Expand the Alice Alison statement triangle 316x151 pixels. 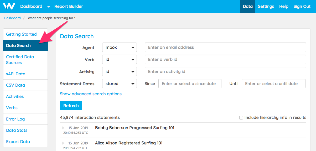pyautogui.click(x=63, y=143)
